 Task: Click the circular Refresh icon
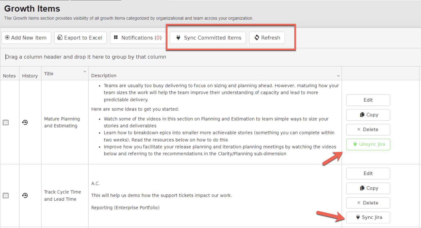pos(257,37)
